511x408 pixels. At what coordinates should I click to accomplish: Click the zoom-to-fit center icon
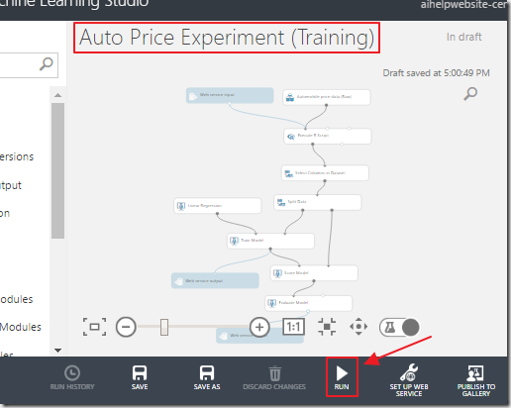[x=327, y=327]
